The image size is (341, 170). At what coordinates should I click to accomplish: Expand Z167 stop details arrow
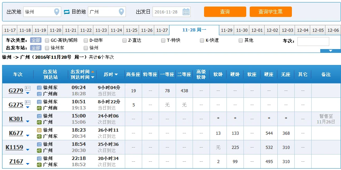(28, 164)
